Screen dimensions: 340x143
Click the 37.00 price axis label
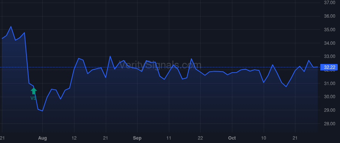329,3
